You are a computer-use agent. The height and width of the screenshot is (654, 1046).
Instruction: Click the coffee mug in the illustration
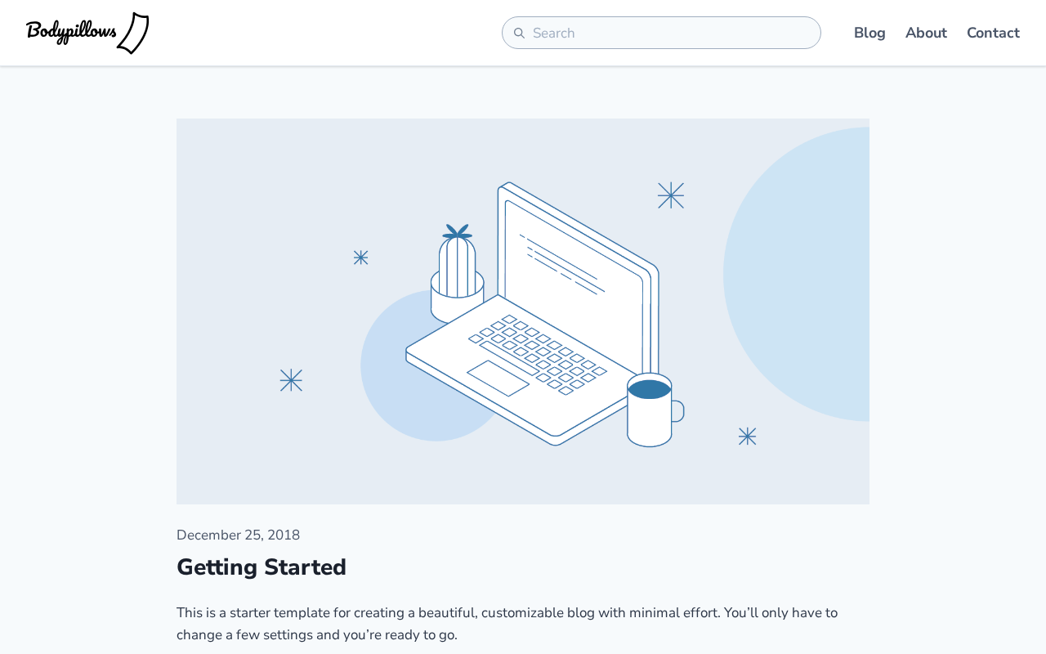click(x=650, y=411)
